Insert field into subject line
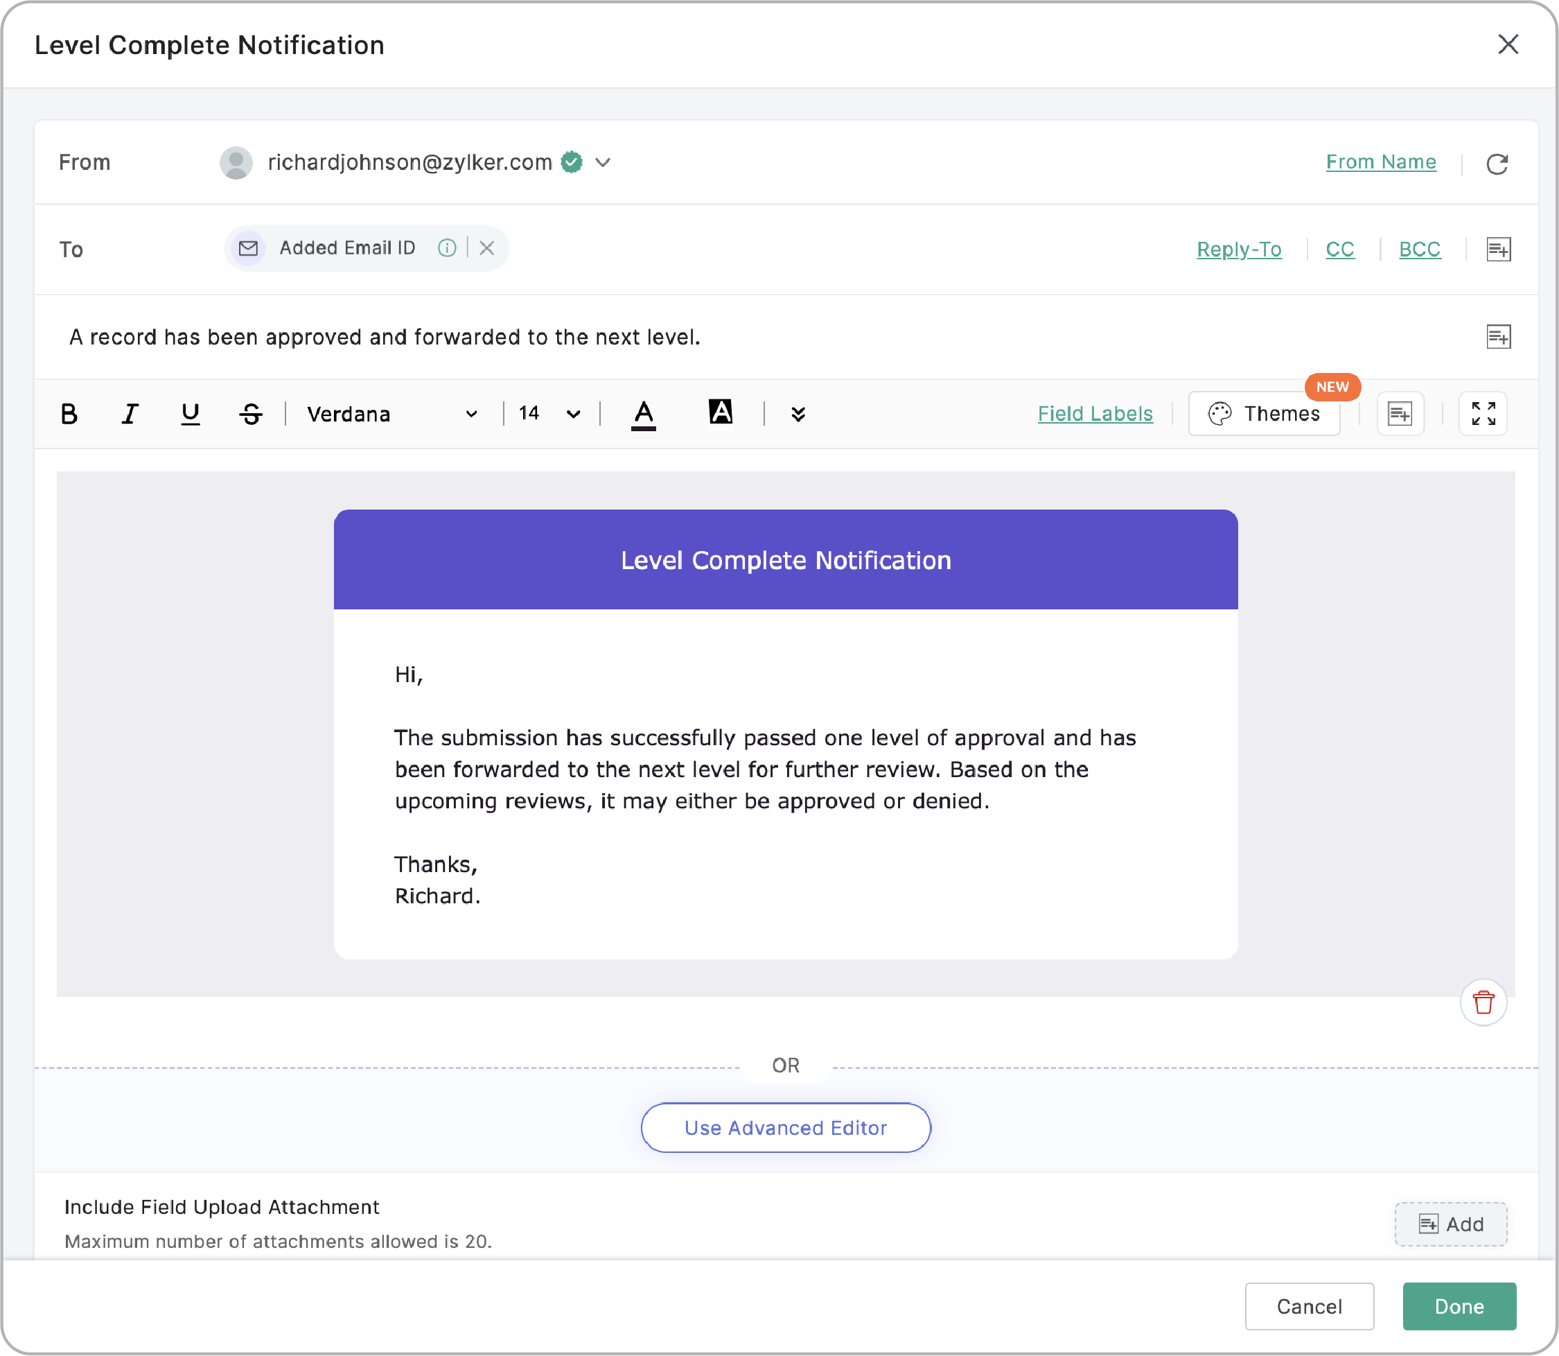1559x1356 pixels. click(x=1498, y=337)
